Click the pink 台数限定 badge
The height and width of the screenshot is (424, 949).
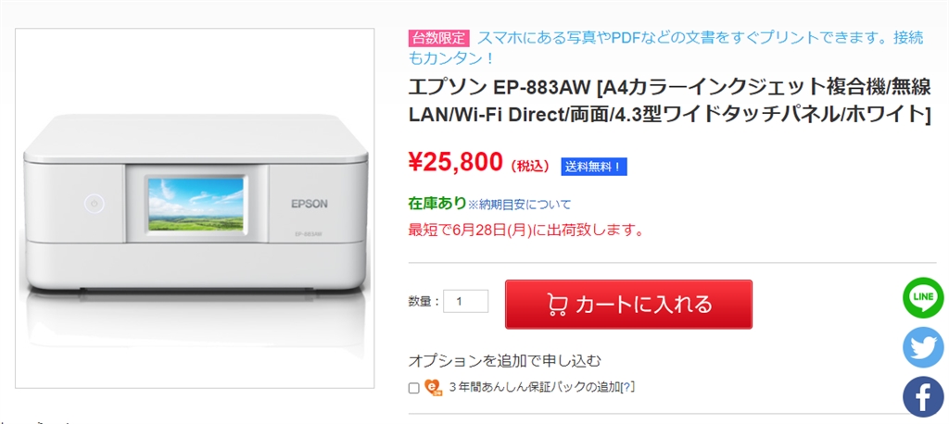click(x=439, y=38)
